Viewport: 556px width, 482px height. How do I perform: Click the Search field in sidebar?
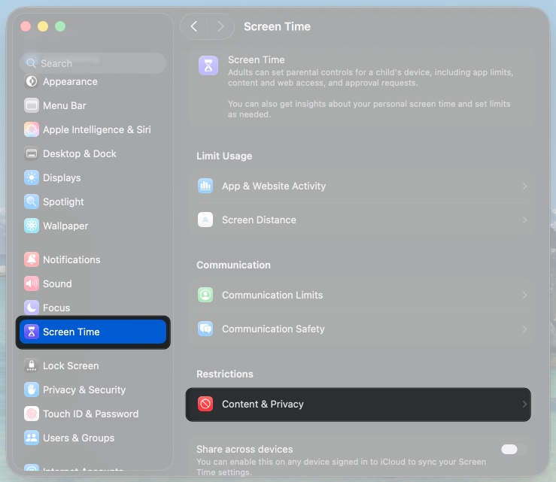click(x=94, y=63)
